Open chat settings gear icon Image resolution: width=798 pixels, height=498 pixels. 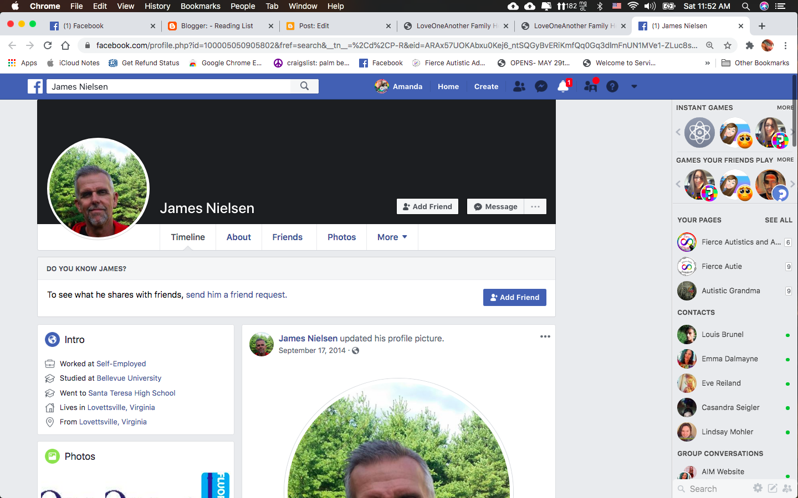pyautogui.click(x=758, y=488)
